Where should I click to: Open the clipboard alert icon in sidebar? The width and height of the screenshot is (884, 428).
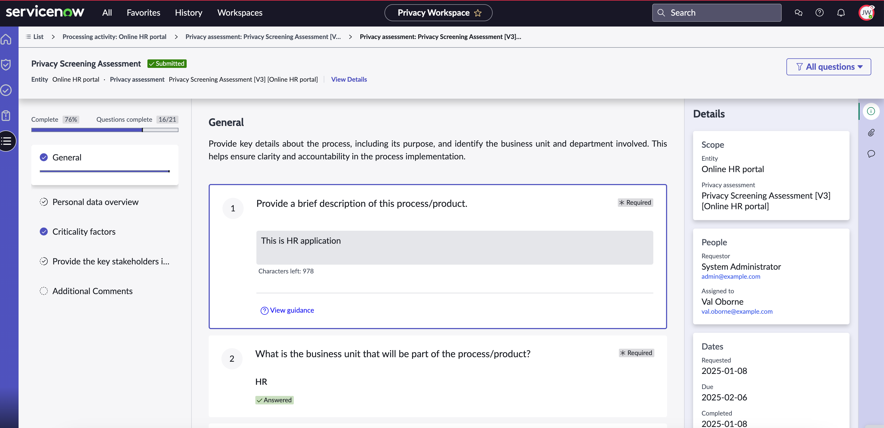click(x=6, y=116)
